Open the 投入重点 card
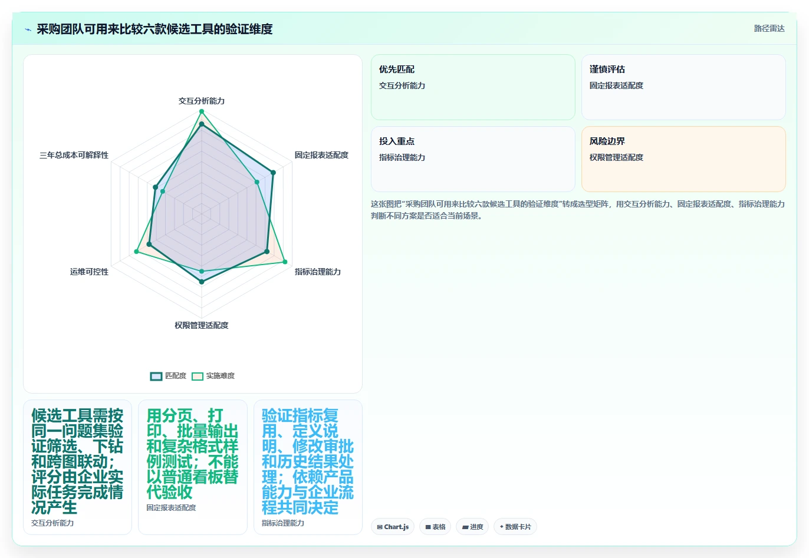The image size is (809, 558). (473, 159)
